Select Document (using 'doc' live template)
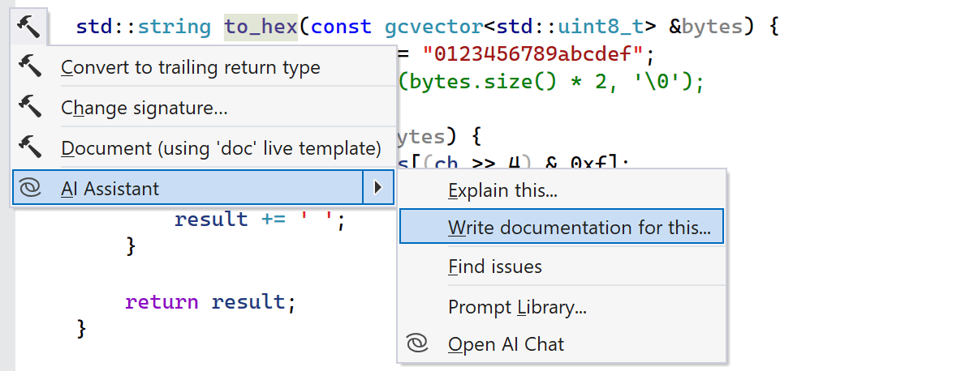 pyautogui.click(x=221, y=148)
